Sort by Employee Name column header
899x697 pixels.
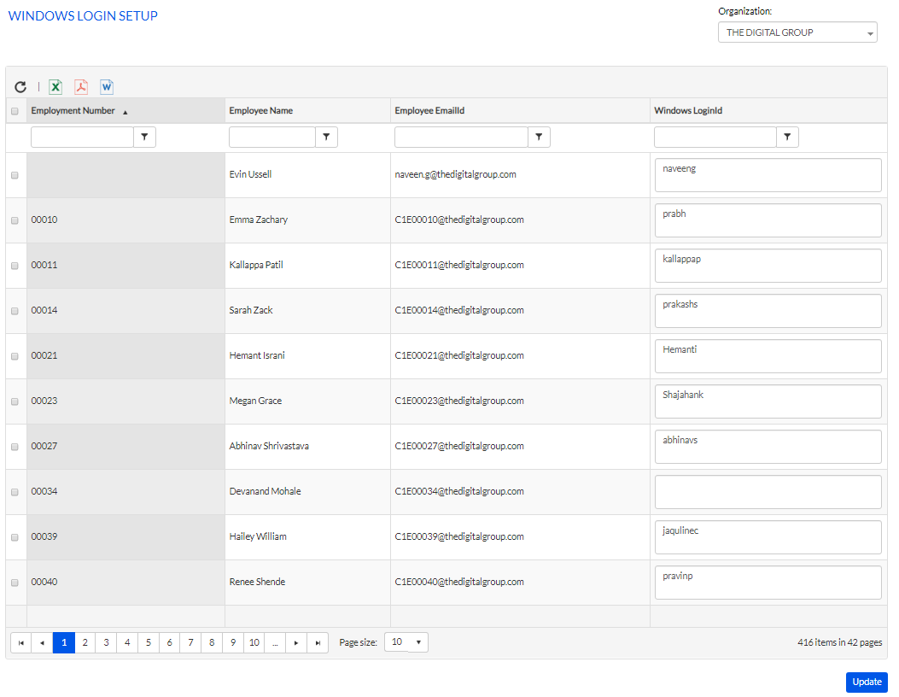click(x=261, y=111)
